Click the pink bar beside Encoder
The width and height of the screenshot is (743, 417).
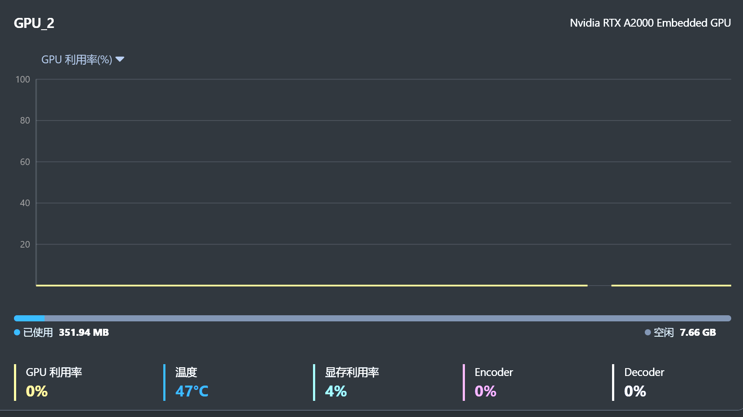click(x=464, y=382)
